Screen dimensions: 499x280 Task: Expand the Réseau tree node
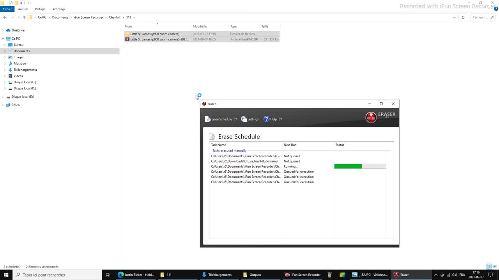click(3, 105)
